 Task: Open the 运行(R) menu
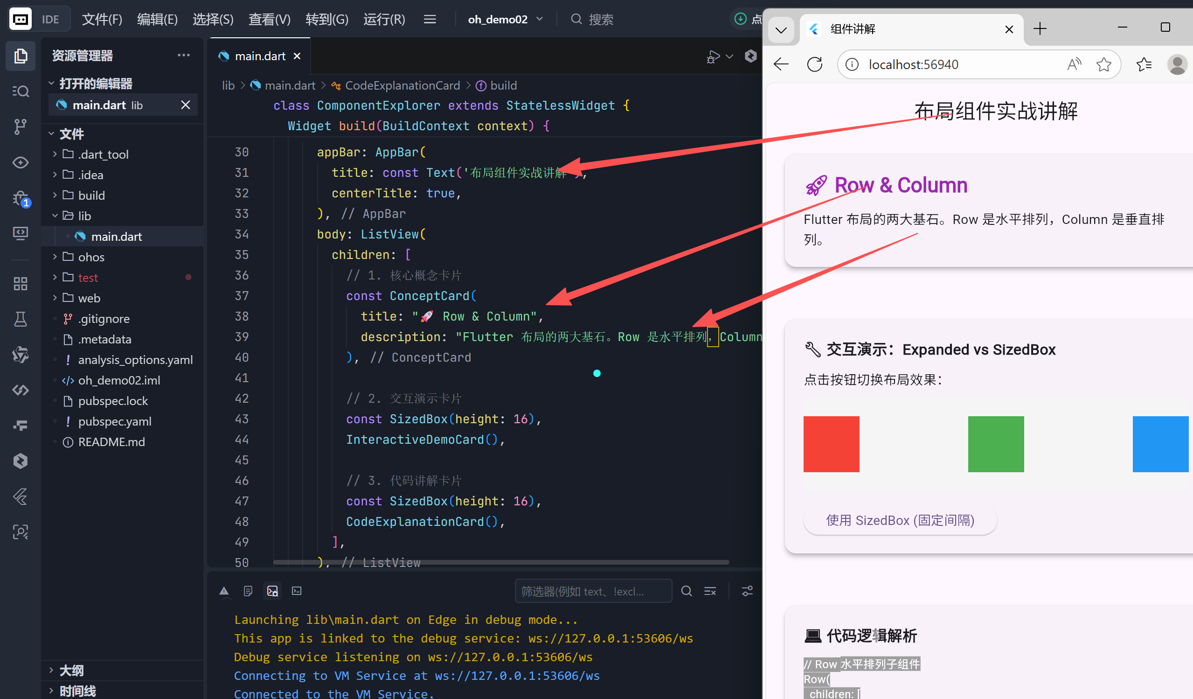[x=384, y=20]
